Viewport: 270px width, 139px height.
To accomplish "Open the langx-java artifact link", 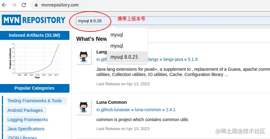I will 173,59.
